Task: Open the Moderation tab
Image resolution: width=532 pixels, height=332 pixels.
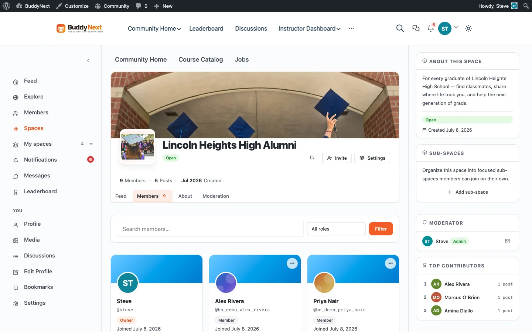Action: [x=216, y=196]
